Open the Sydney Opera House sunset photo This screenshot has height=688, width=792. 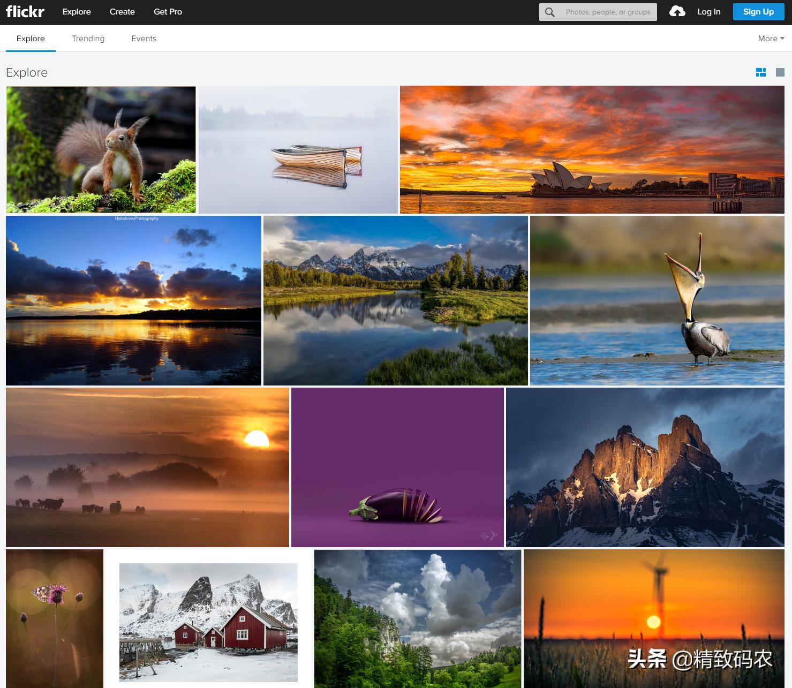click(592, 150)
